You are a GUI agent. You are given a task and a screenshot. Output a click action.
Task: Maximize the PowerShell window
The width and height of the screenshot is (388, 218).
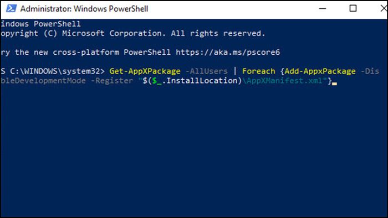(353, 8)
